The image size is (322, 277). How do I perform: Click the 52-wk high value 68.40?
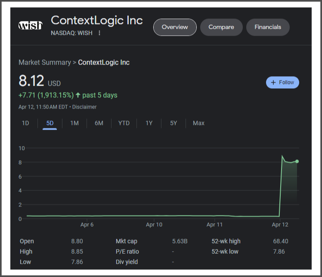281,241
